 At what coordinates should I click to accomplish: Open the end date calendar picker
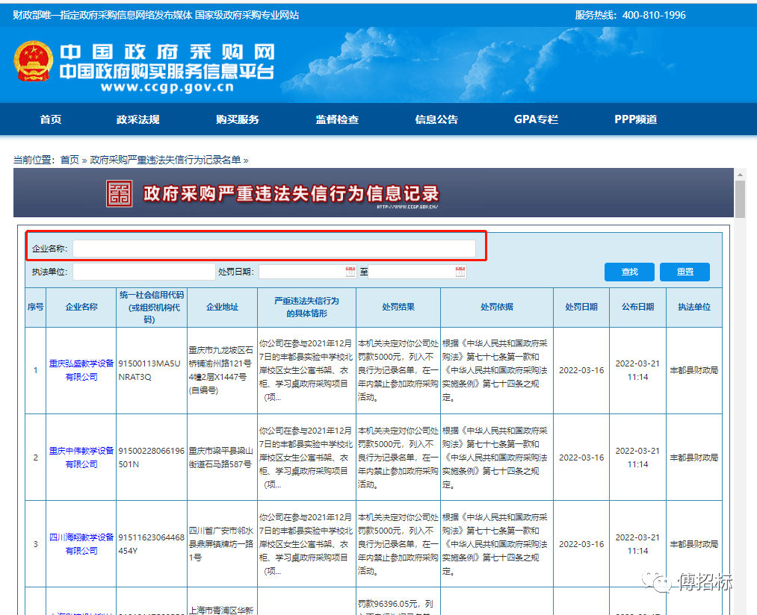click(460, 272)
